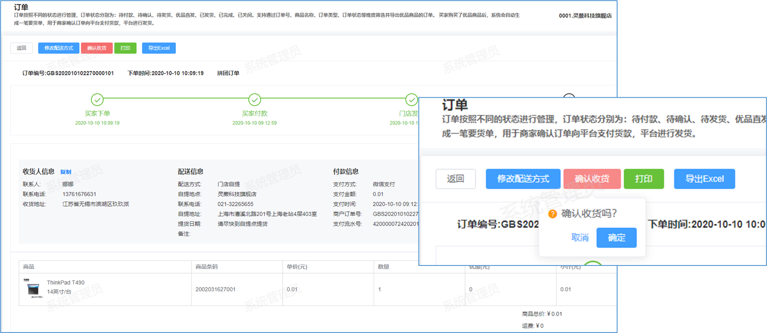Viewport: 767px width, 333px height.
Task: Click the pickup phone 021-32265655
Action: point(235,204)
